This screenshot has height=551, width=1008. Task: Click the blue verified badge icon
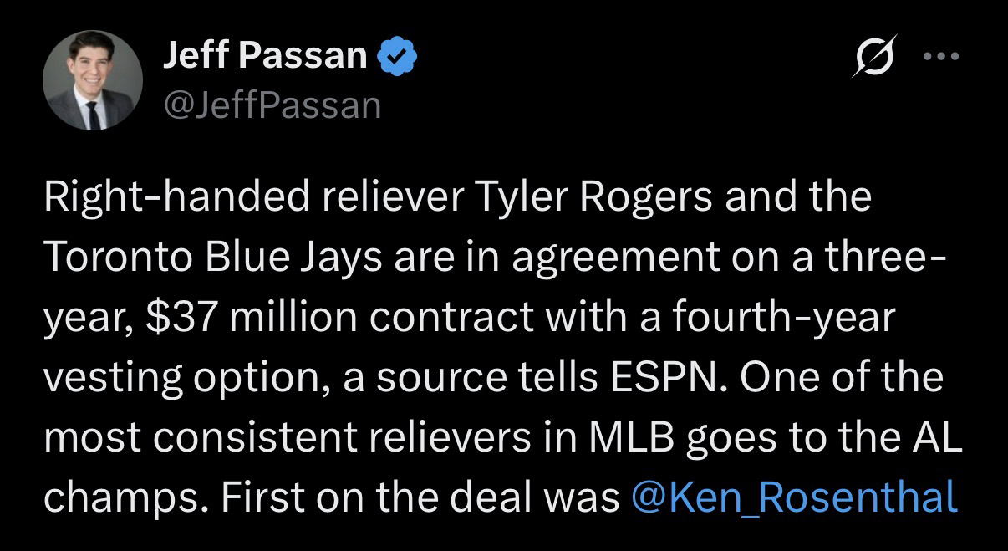[x=398, y=57]
